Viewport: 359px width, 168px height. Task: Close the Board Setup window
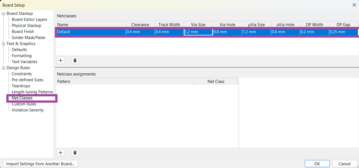tap(354, 5)
